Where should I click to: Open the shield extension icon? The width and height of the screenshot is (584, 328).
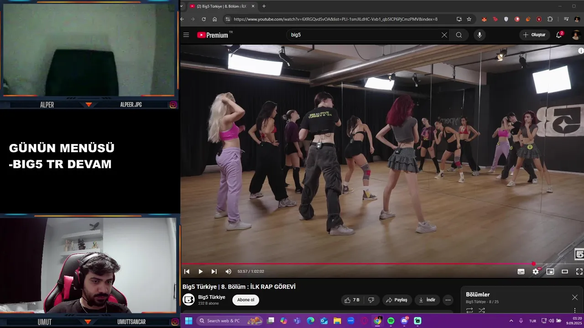[506, 19]
